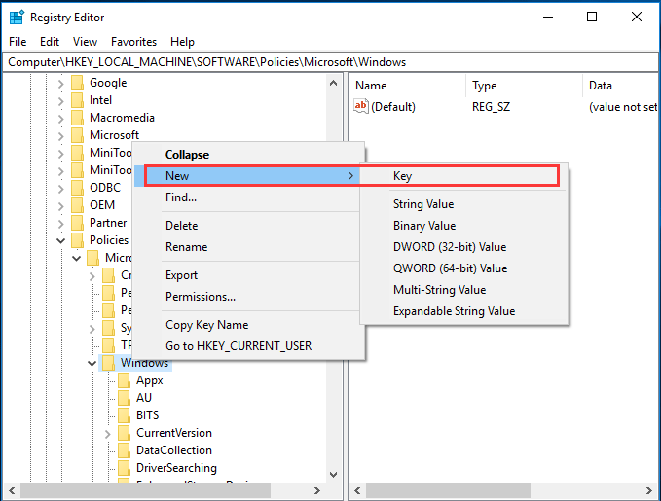Screen dimensions: 661x501
Task: Select the (Default) value row
Action: click(504, 107)
